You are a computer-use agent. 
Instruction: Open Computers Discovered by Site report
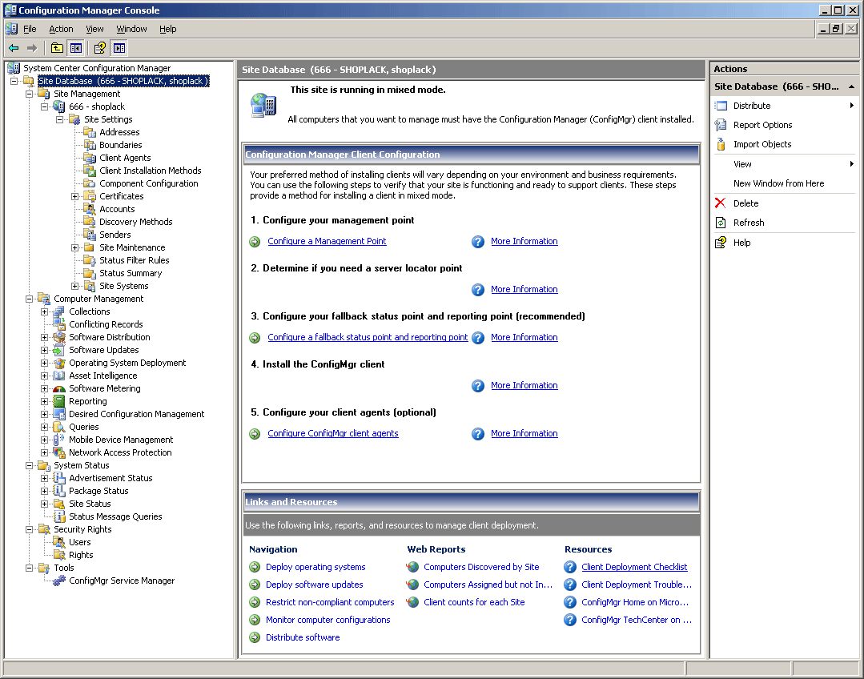[x=481, y=567]
